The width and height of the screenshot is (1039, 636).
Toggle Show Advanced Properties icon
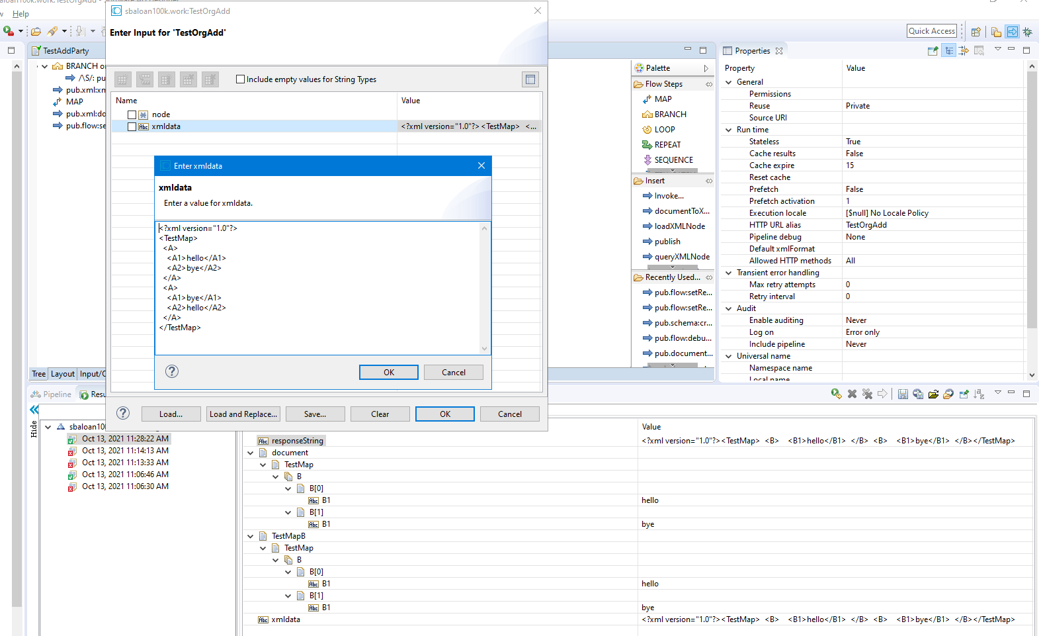[x=964, y=50]
